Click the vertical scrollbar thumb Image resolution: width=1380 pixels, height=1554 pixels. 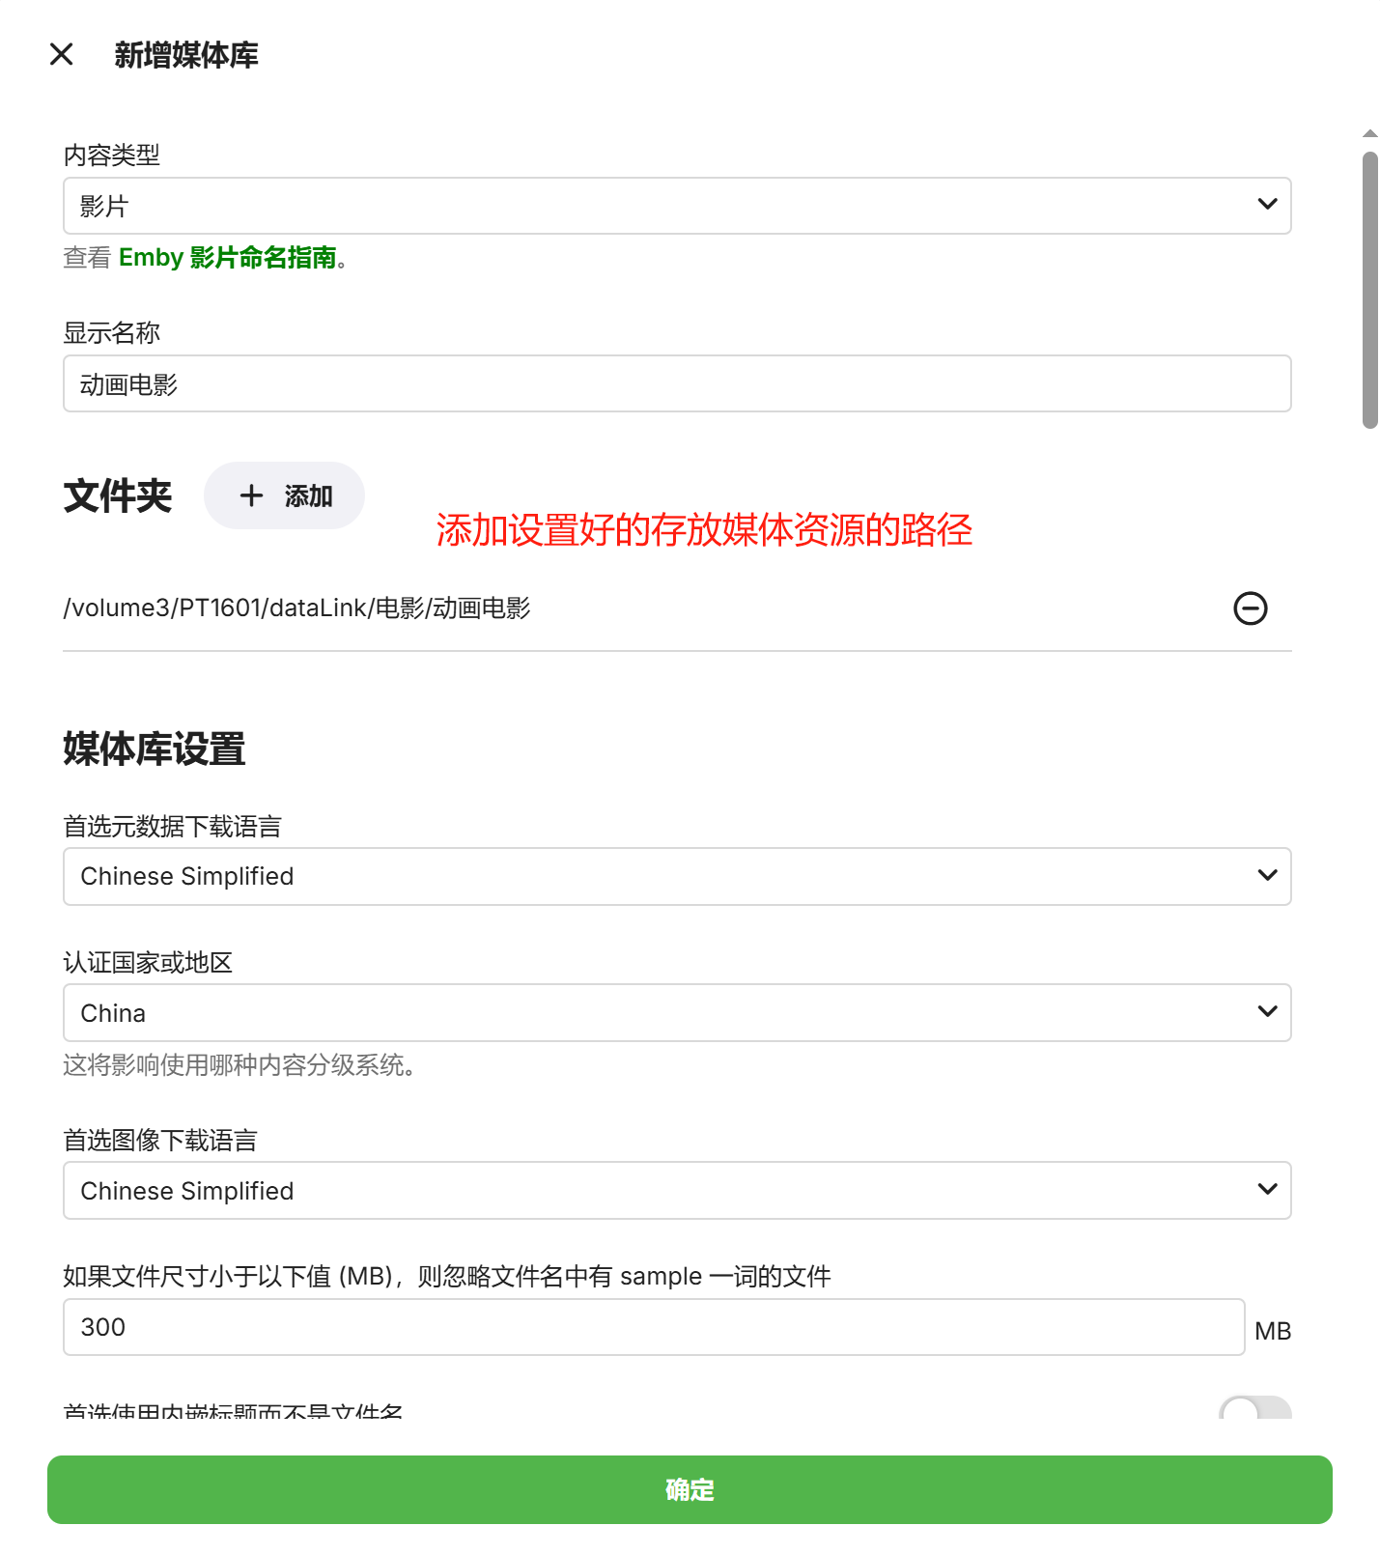(1369, 290)
